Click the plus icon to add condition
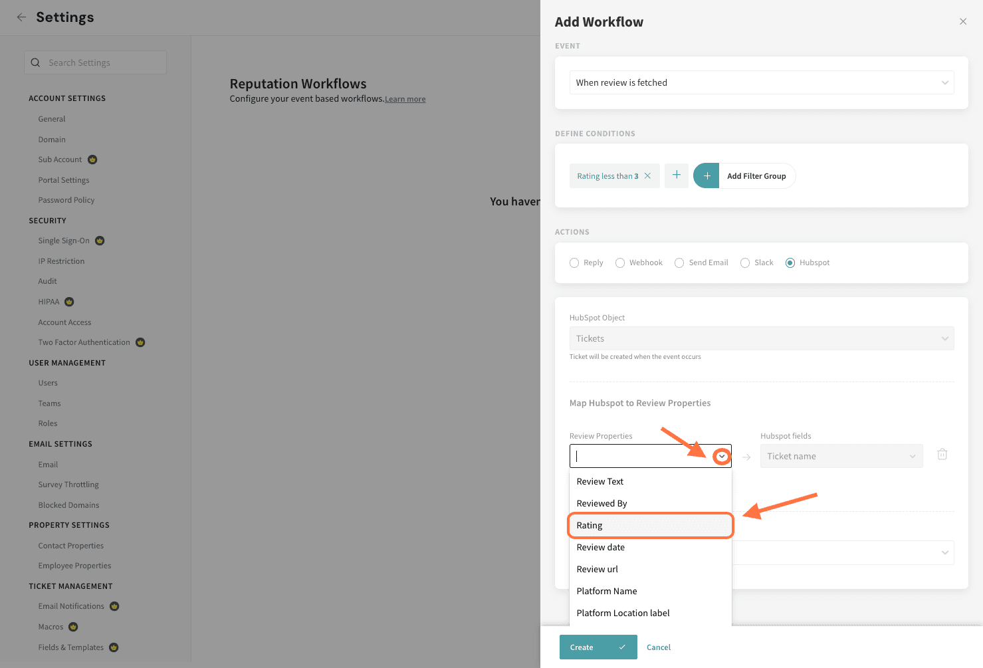The image size is (983, 668). pos(677,175)
